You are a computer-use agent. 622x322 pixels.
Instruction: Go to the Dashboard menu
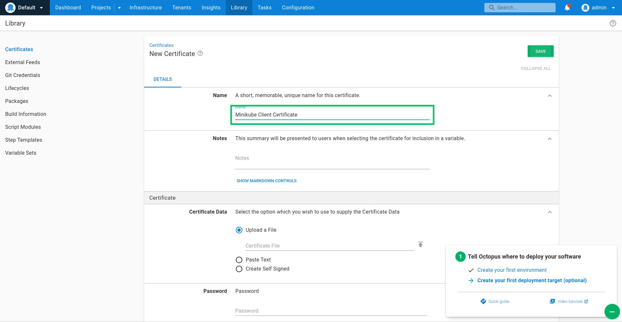(x=68, y=7)
